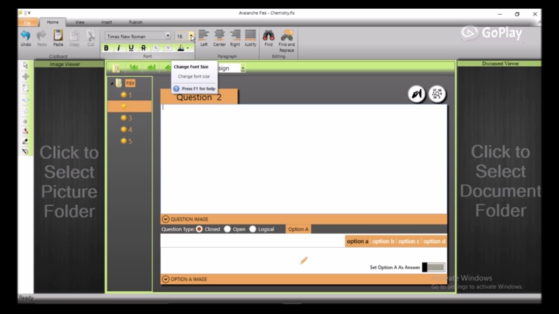Select question 1 in the tree

click(126, 95)
